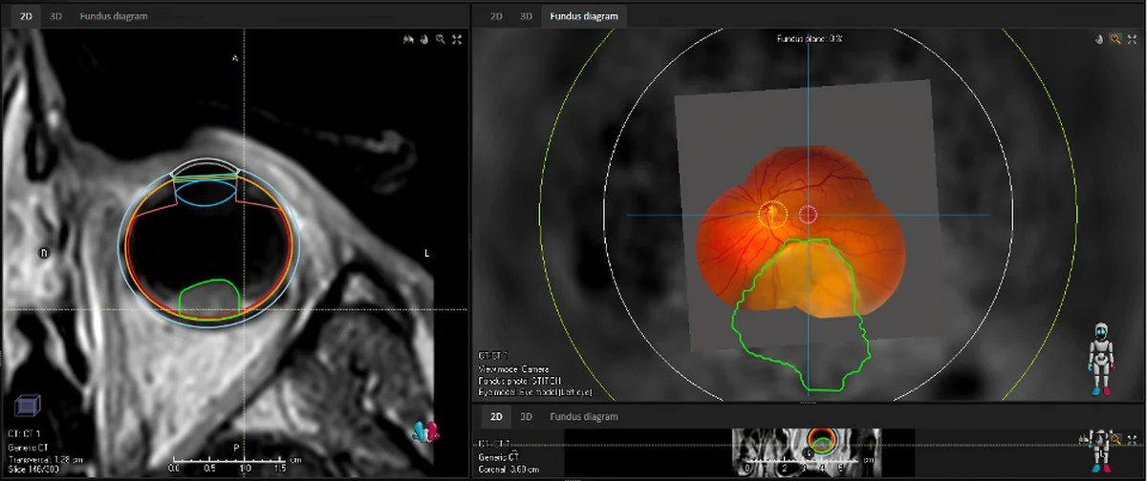Screen dimensions: 1147x481
Task: Click the optic disc marker circle
Action: click(772, 215)
